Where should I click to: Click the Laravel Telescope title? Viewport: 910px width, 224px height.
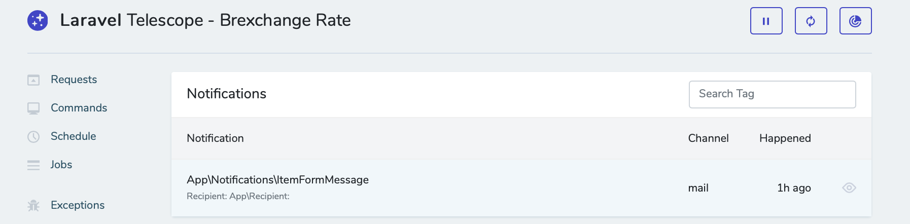point(205,20)
